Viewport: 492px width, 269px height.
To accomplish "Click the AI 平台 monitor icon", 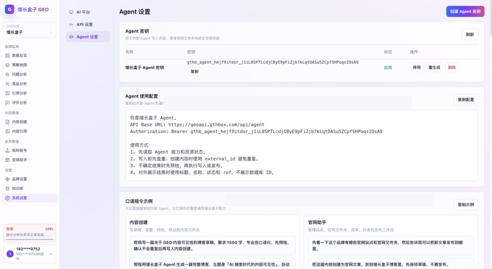I will tap(71, 12).
